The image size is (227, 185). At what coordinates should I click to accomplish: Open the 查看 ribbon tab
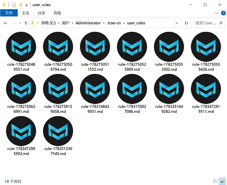(57, 13)
